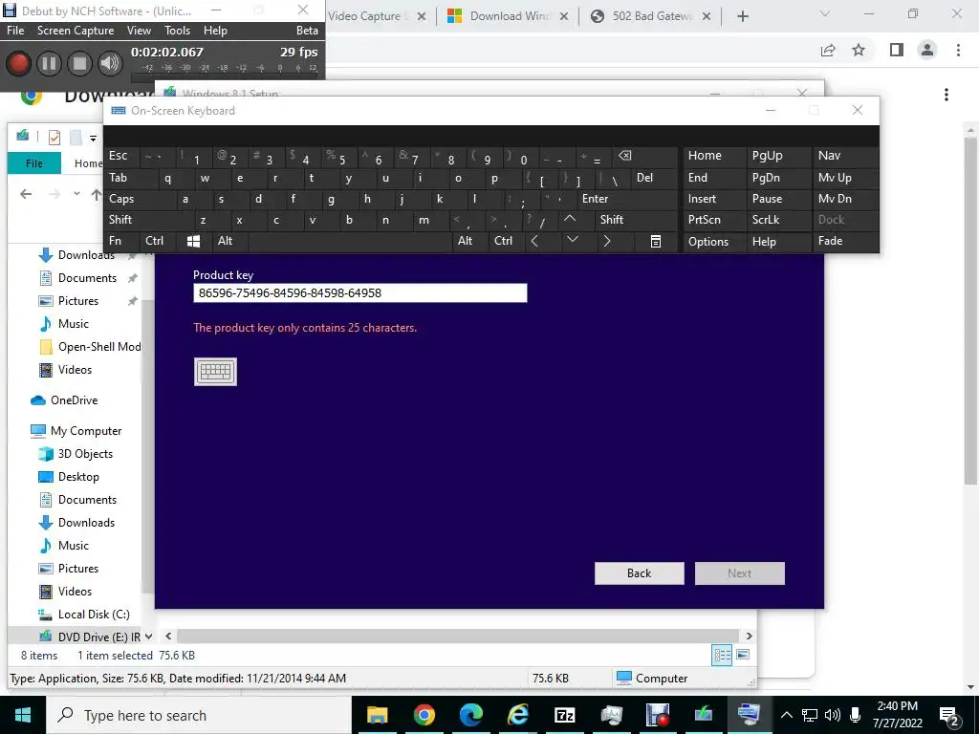This screenshot has height=734, width=979.
Task: Toggle Chrome side panel icon
Action: point(897,50)
